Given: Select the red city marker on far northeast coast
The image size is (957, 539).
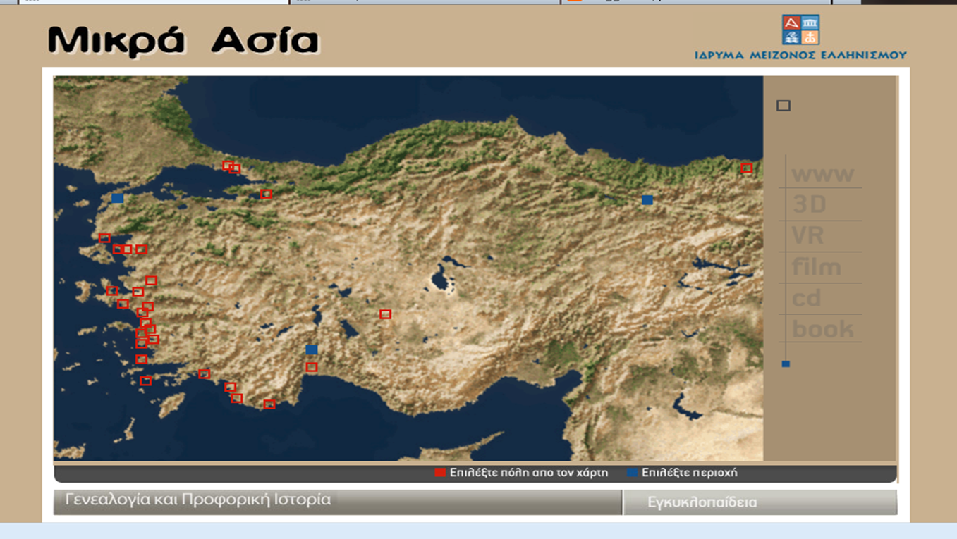Looking at the screenshot, I should point(746,168).
